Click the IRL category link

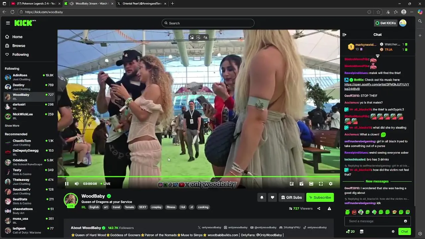[84, 207]
